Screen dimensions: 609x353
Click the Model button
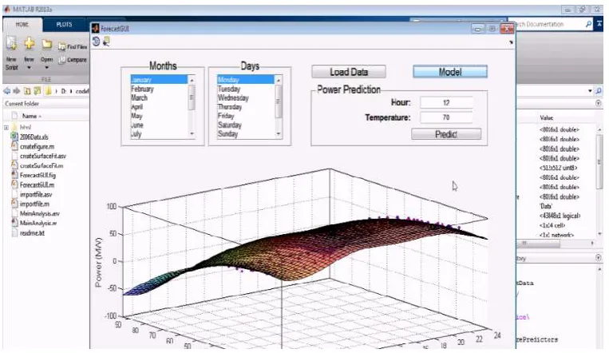click(x=450, y=72)
